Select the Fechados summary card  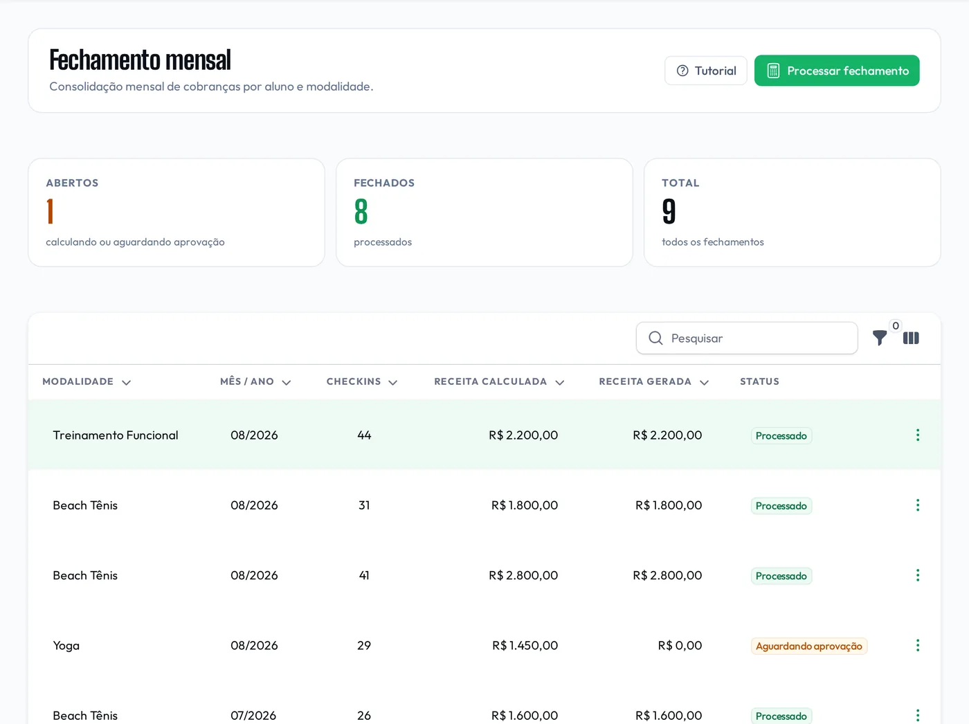[484, 212]
